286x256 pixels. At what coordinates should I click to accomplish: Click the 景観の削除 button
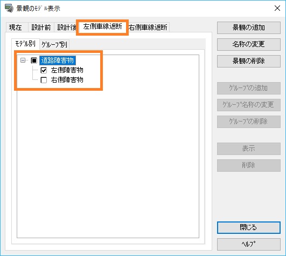(249, 61)
